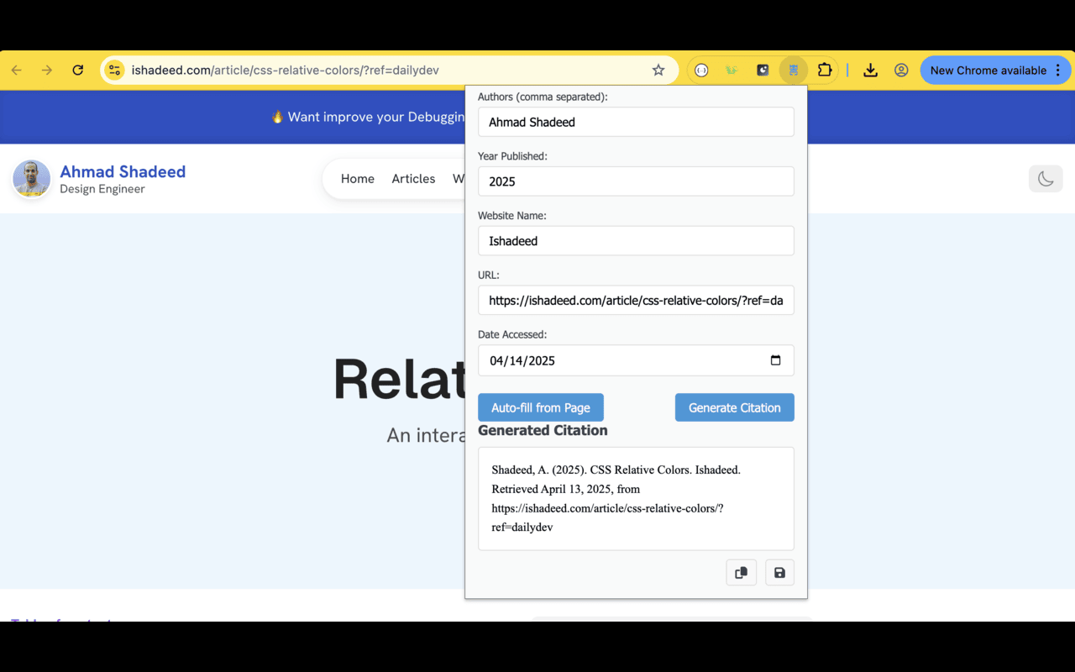Open the dark square extension icon
The image size is (1075, 672).
(x=763, y=71)
